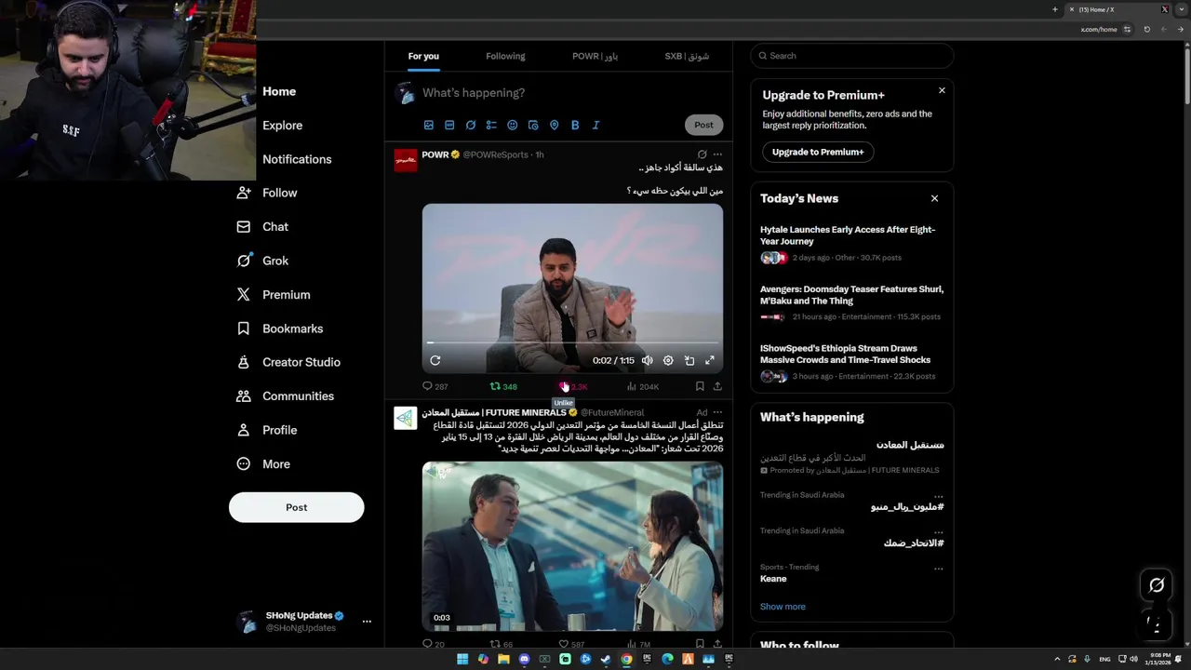Add media image to new post

coord(429,125)
